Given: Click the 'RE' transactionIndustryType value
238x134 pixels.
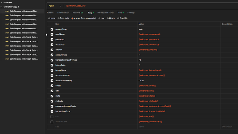Looking at the screenshot, I should [140, 60].
